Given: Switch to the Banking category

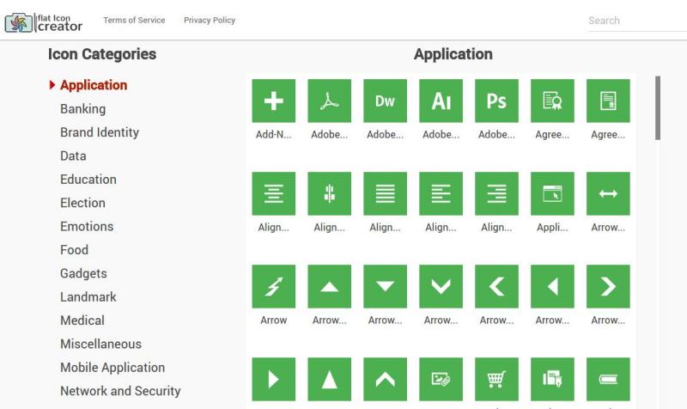Looking at the screenshot, I should 82,109.
